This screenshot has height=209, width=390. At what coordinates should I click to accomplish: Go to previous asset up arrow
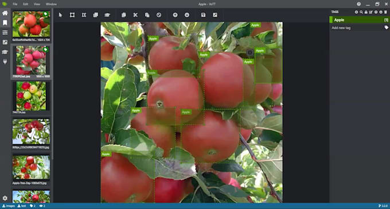175,15
